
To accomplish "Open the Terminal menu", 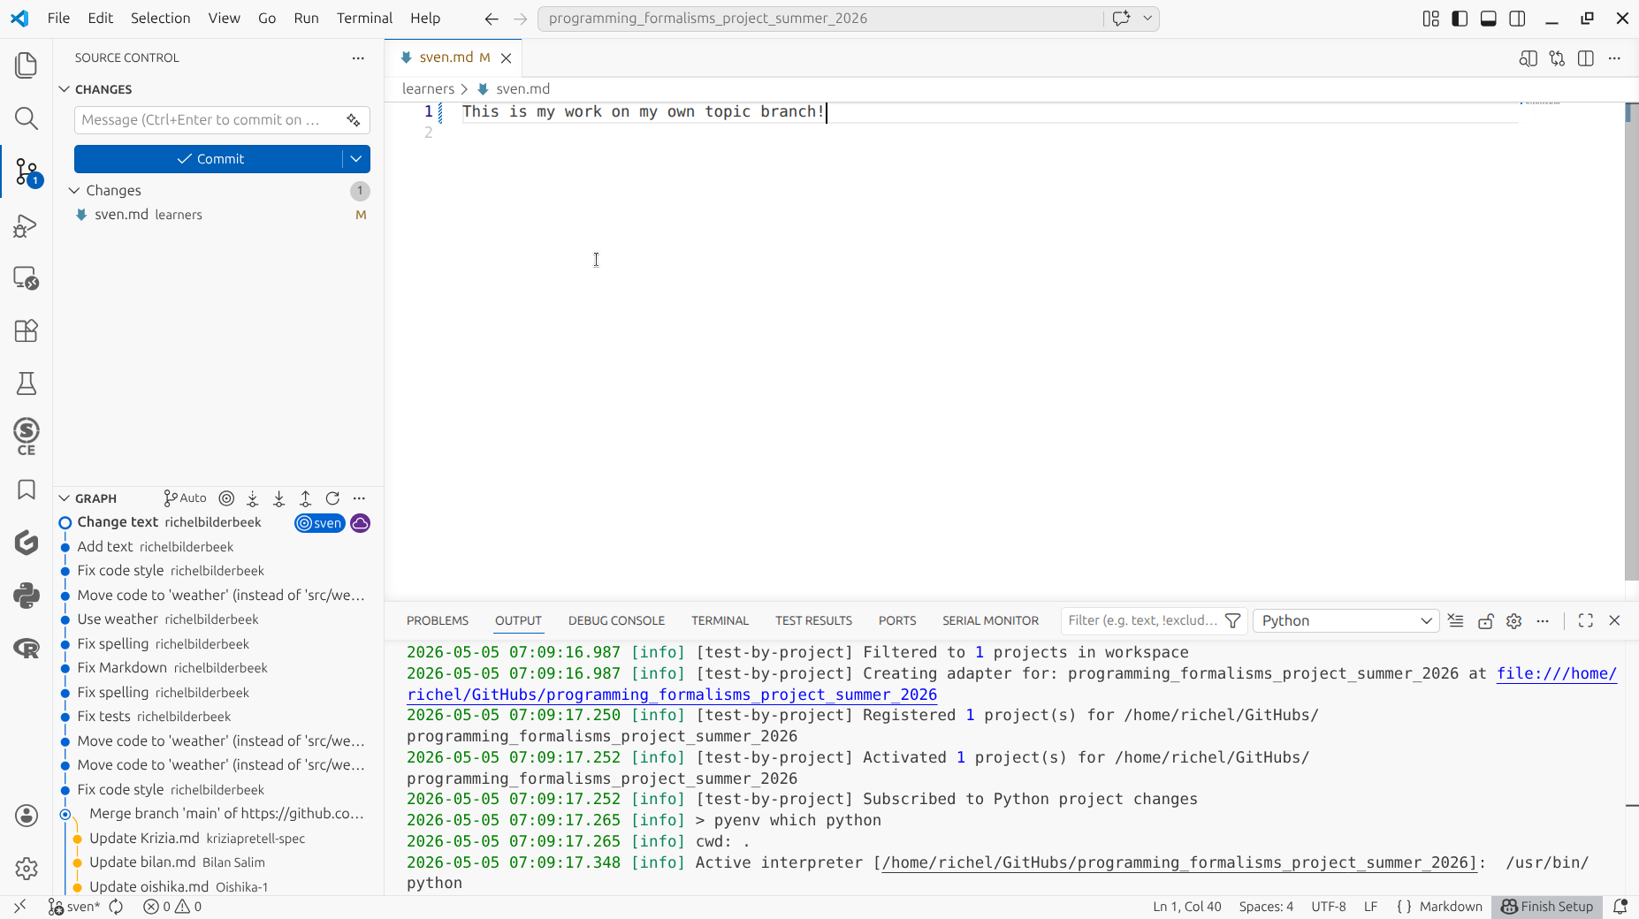I will [x=364, y=19].
